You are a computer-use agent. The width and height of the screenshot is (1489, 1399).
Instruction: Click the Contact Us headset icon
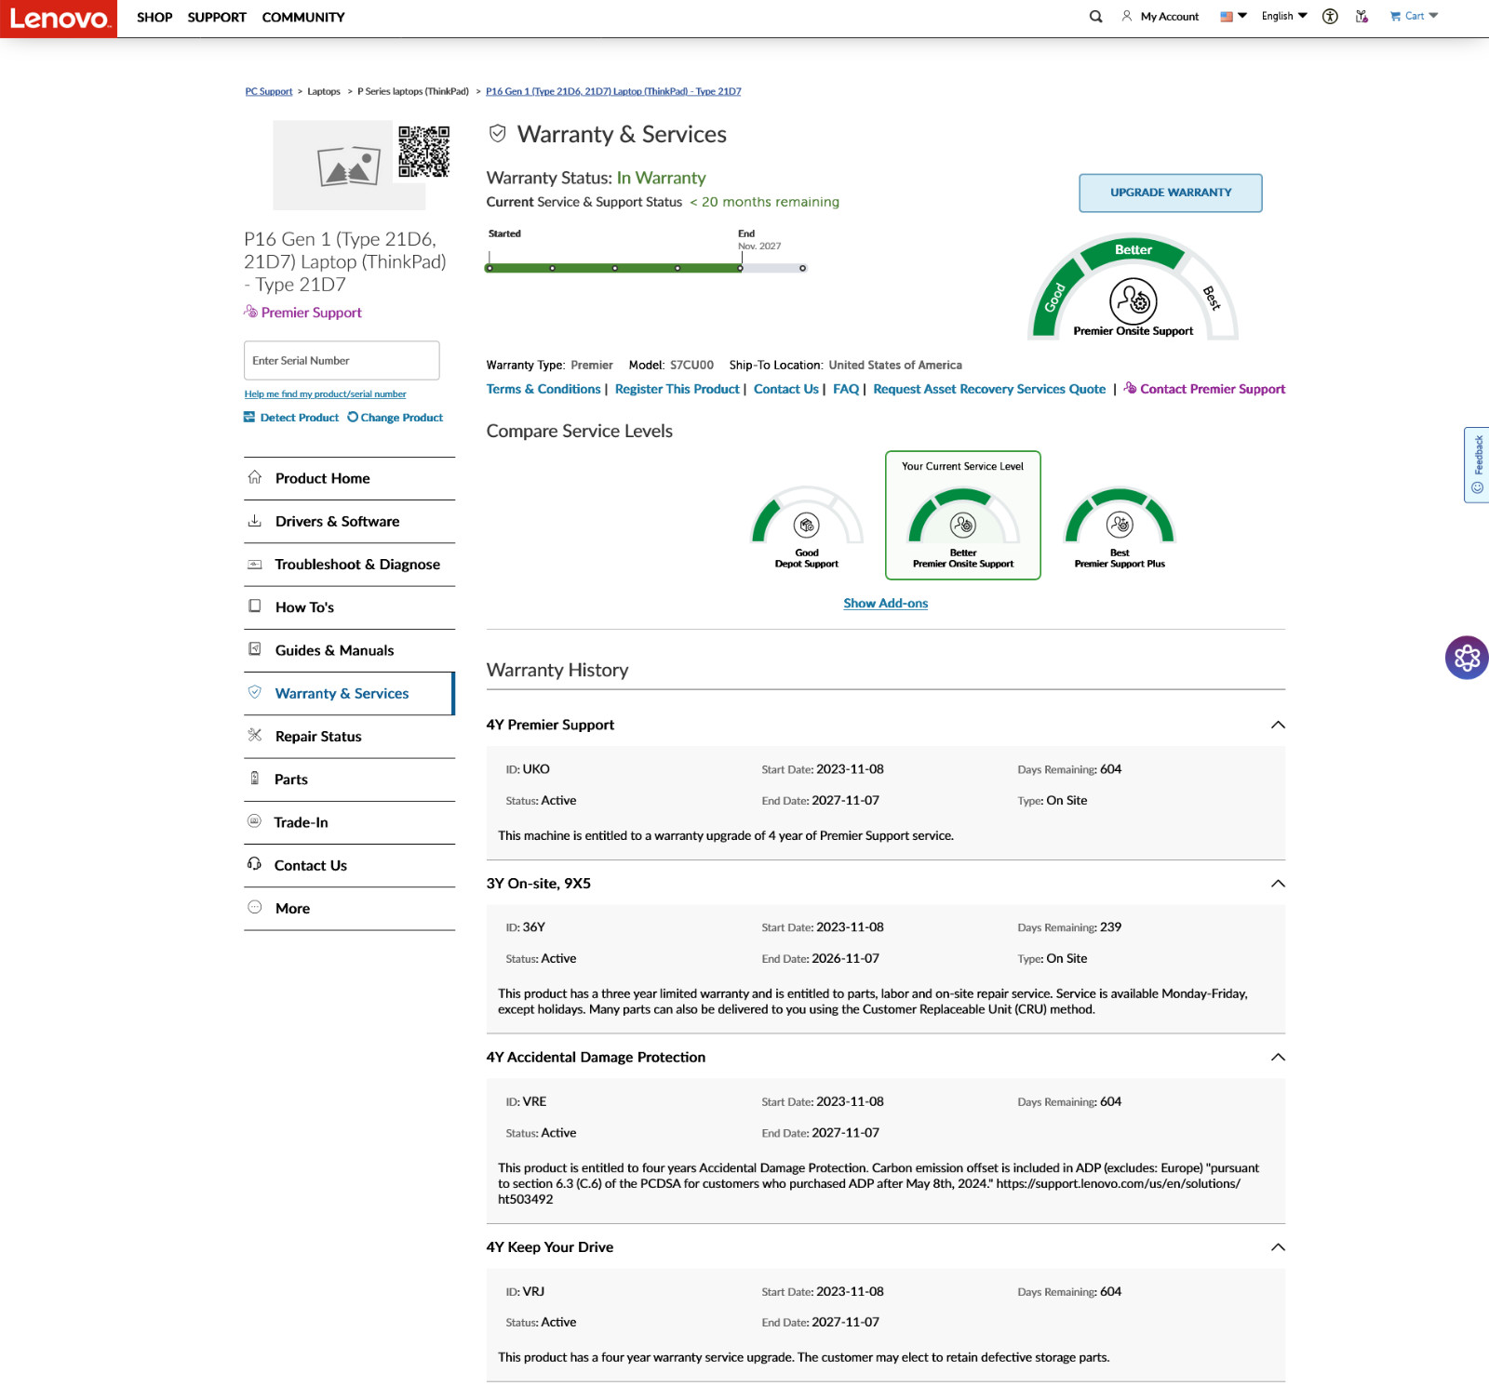tap(255, 864)
